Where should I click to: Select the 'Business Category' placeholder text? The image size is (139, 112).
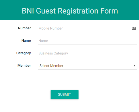click(53, 53)
